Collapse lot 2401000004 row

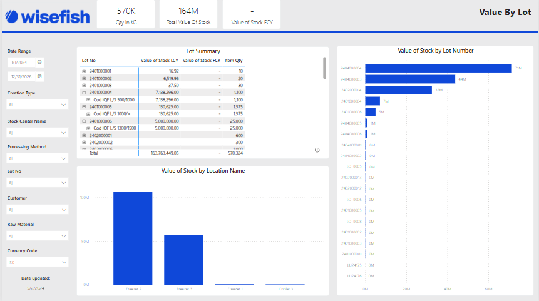click(x=84, y=93)
